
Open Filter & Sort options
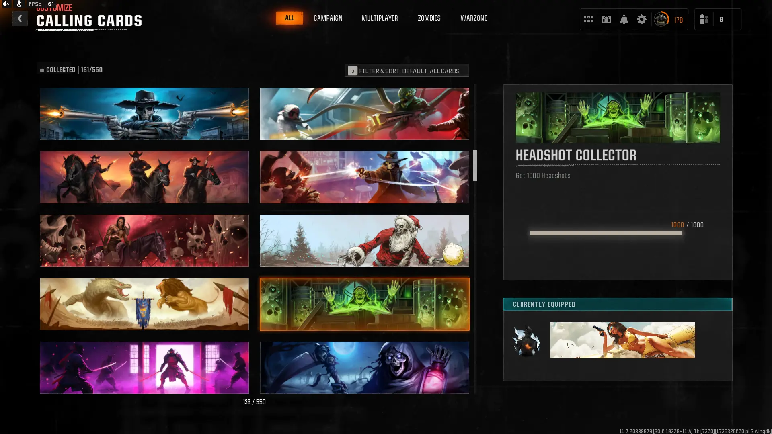pos(407,71)
